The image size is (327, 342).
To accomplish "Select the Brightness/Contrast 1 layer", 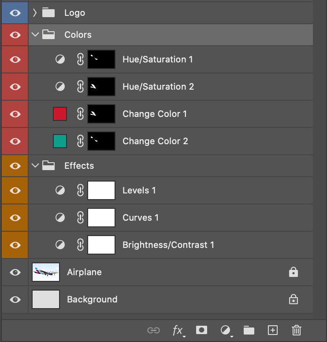I will click(x=168, y=245).
